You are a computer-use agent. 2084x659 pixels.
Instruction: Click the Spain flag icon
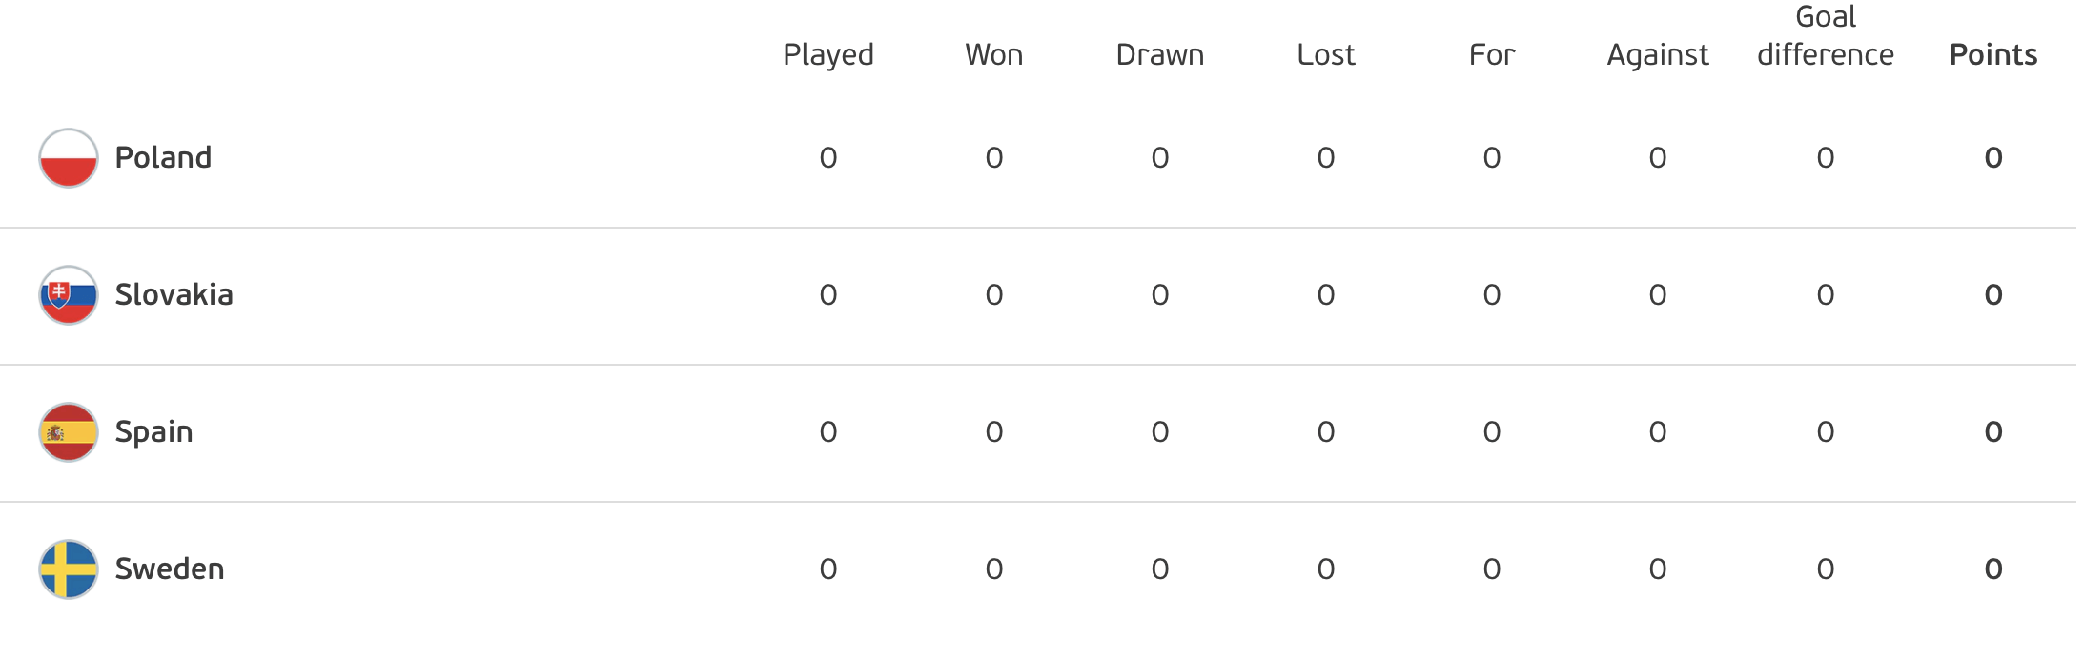point(69,432)
